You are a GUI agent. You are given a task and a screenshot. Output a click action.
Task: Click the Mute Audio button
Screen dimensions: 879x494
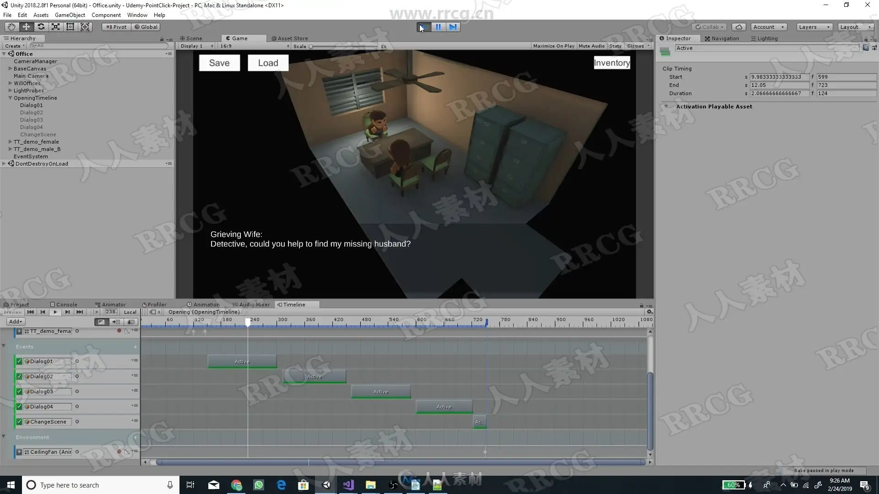[x=591, y=46]
